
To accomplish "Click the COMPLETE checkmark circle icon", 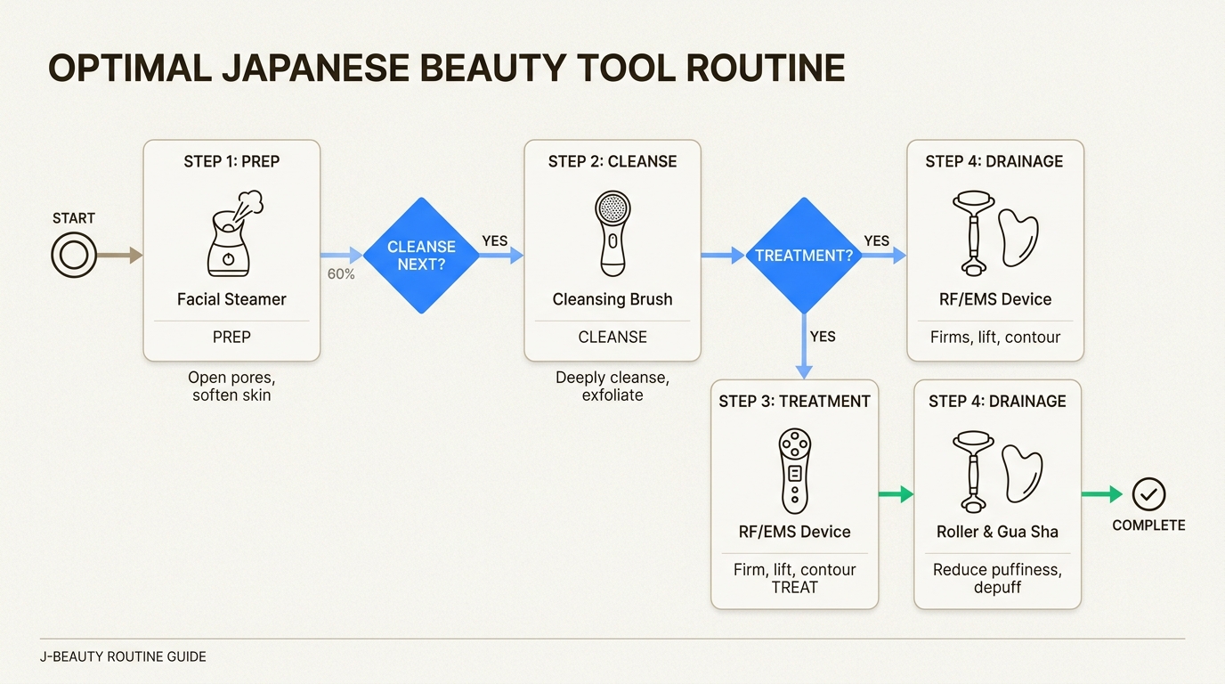I will (x=1148, y=494).
